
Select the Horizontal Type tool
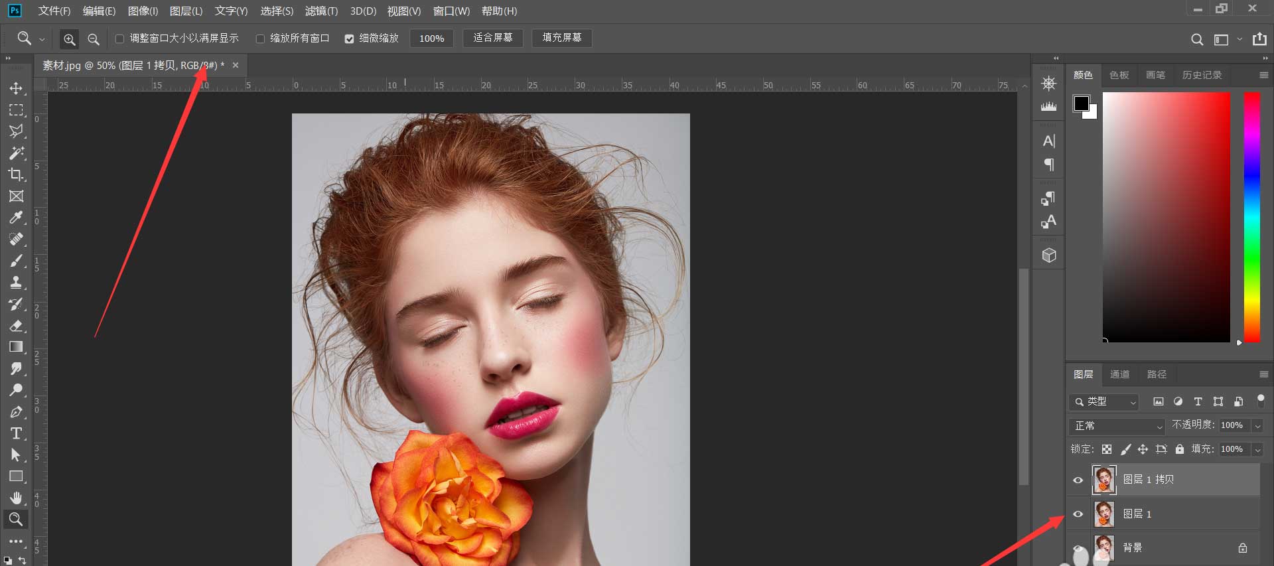coord(16,433)
